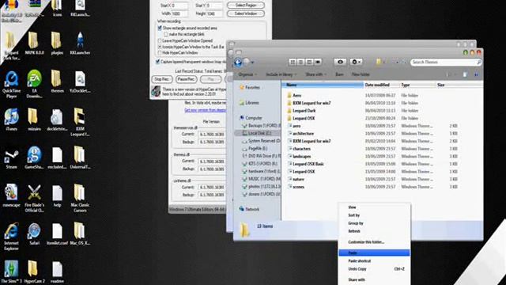Open the QuickTime Player desktop shortcut

coord(12,85)
